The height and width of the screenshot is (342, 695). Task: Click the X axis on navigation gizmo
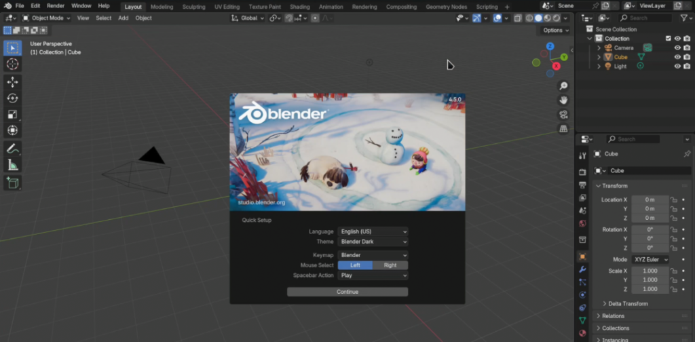point(557,66)
